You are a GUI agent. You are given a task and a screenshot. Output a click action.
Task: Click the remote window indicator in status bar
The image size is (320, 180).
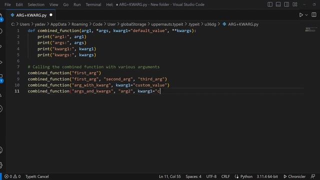coord(1,176)
